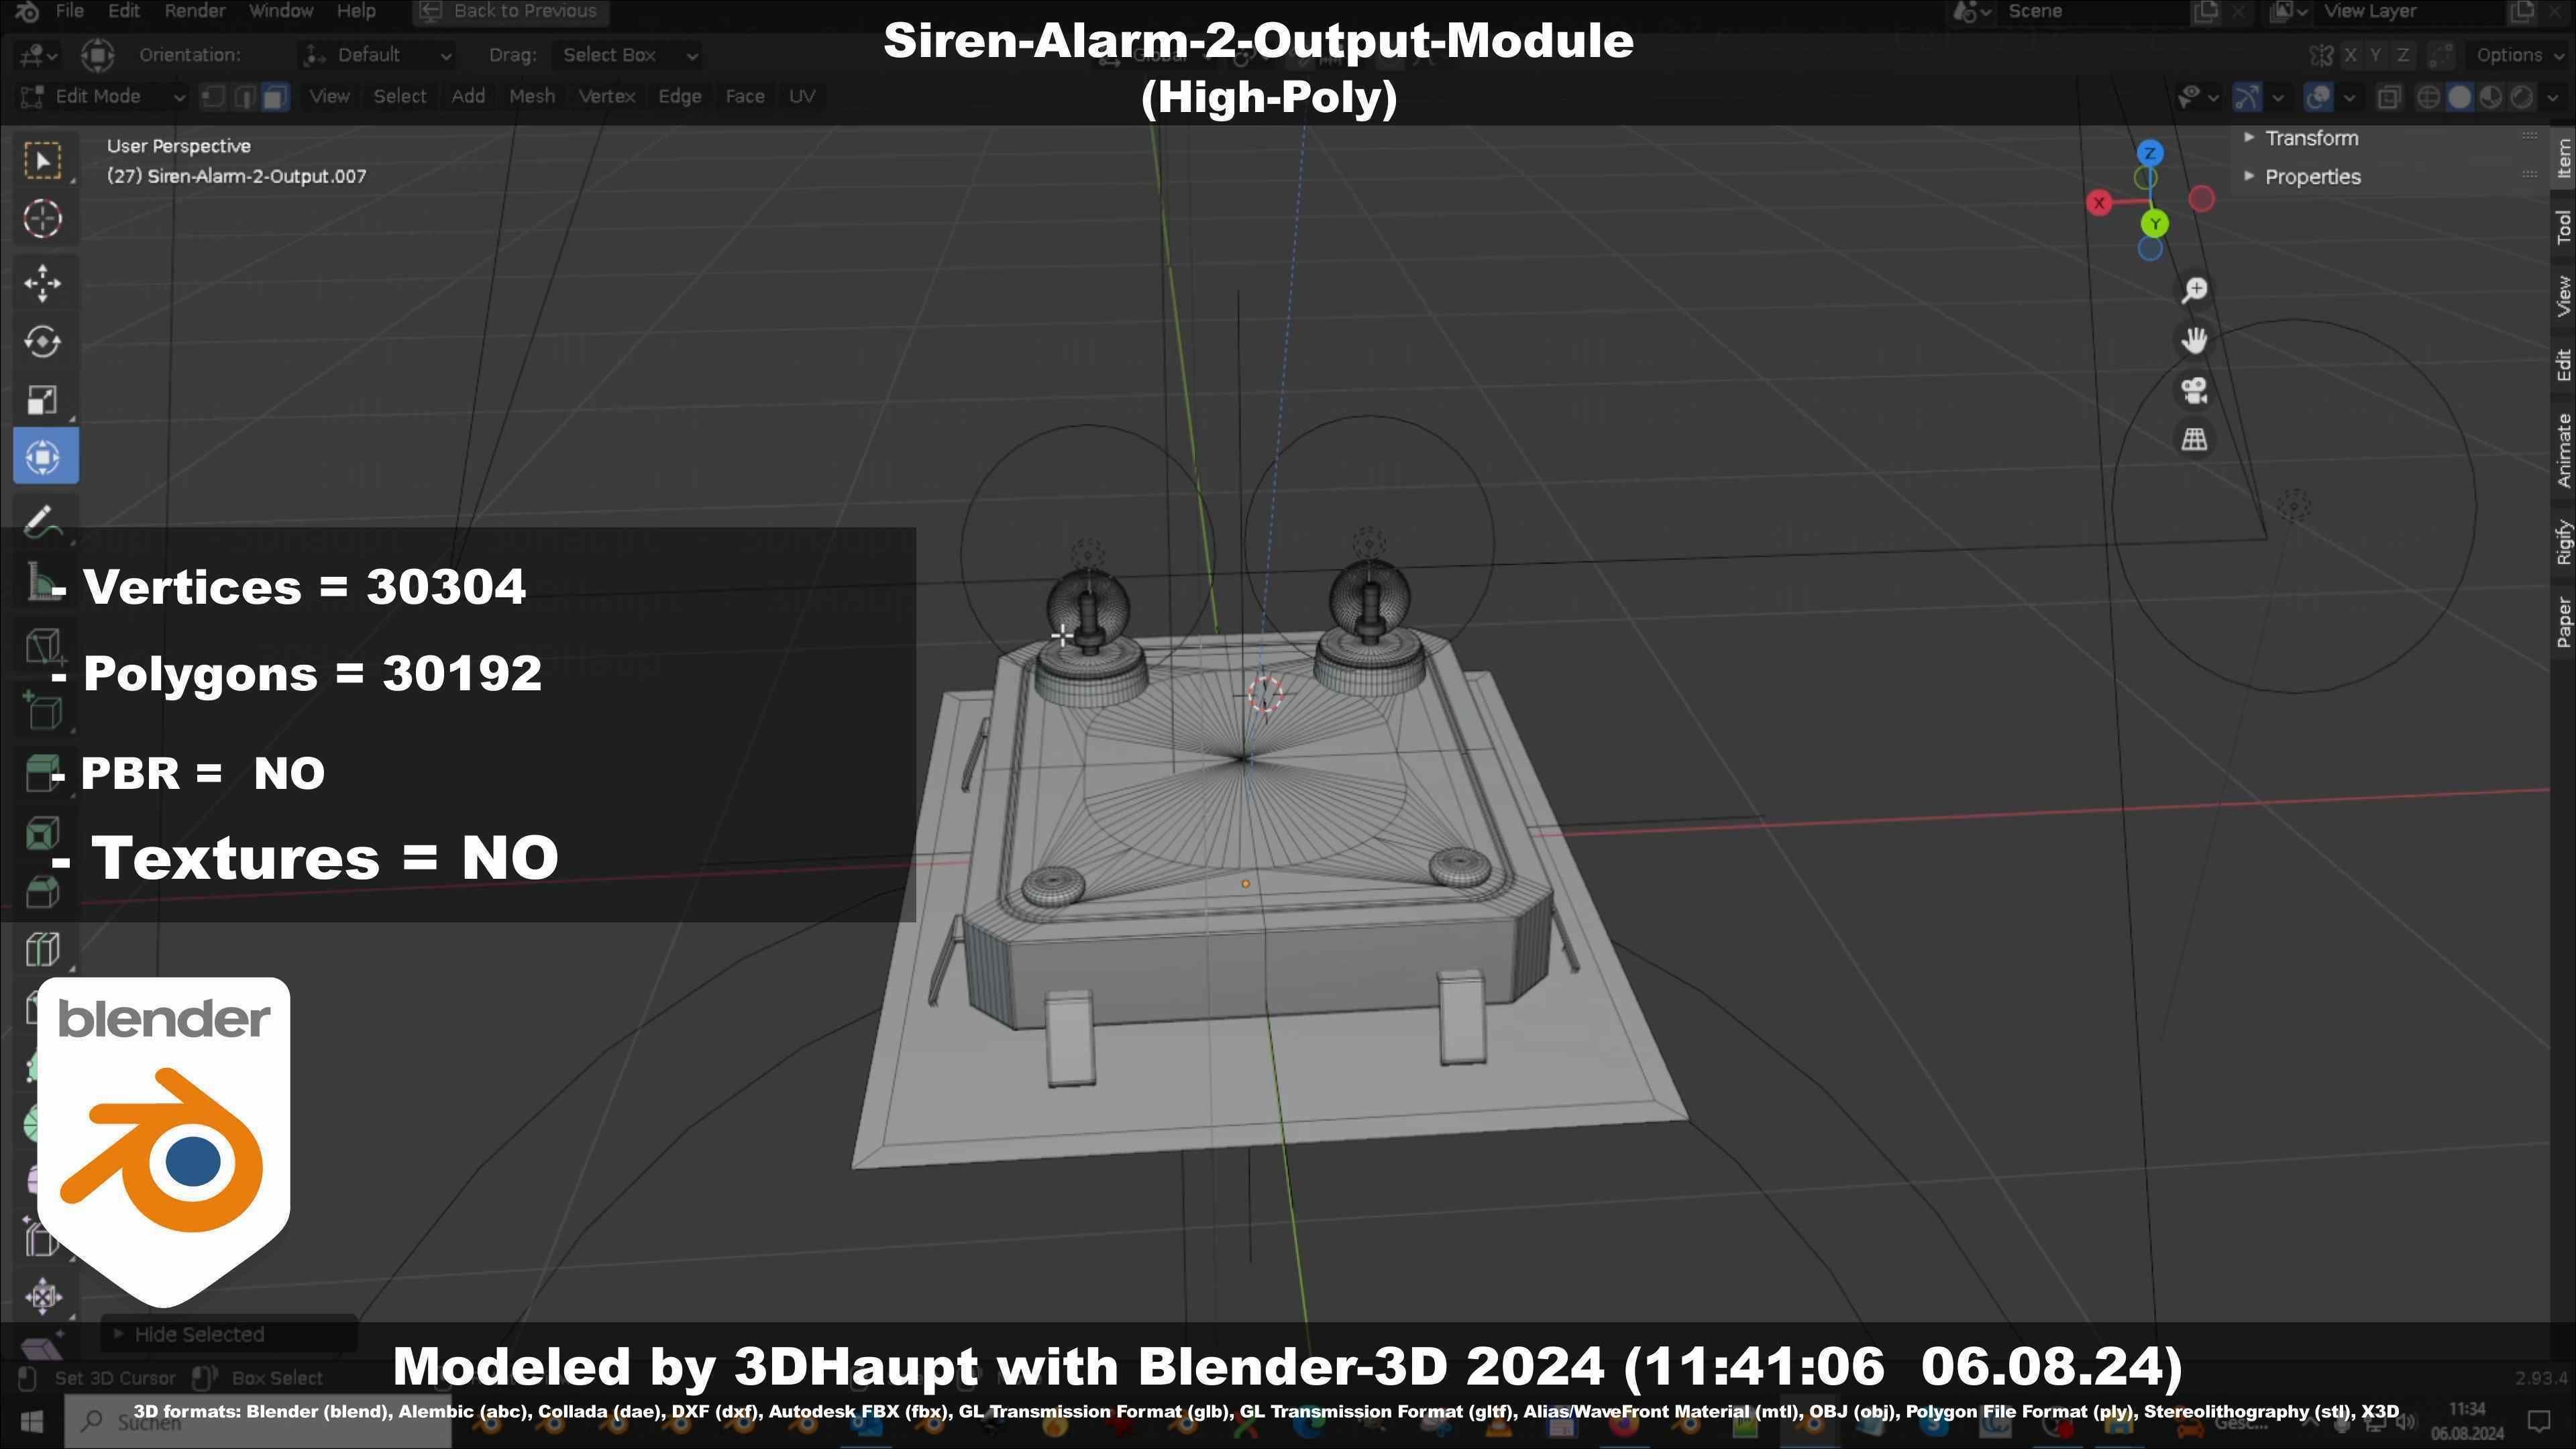
Task: Open the gizmo settings dropdown arrow
Action: pos(2278,97)
